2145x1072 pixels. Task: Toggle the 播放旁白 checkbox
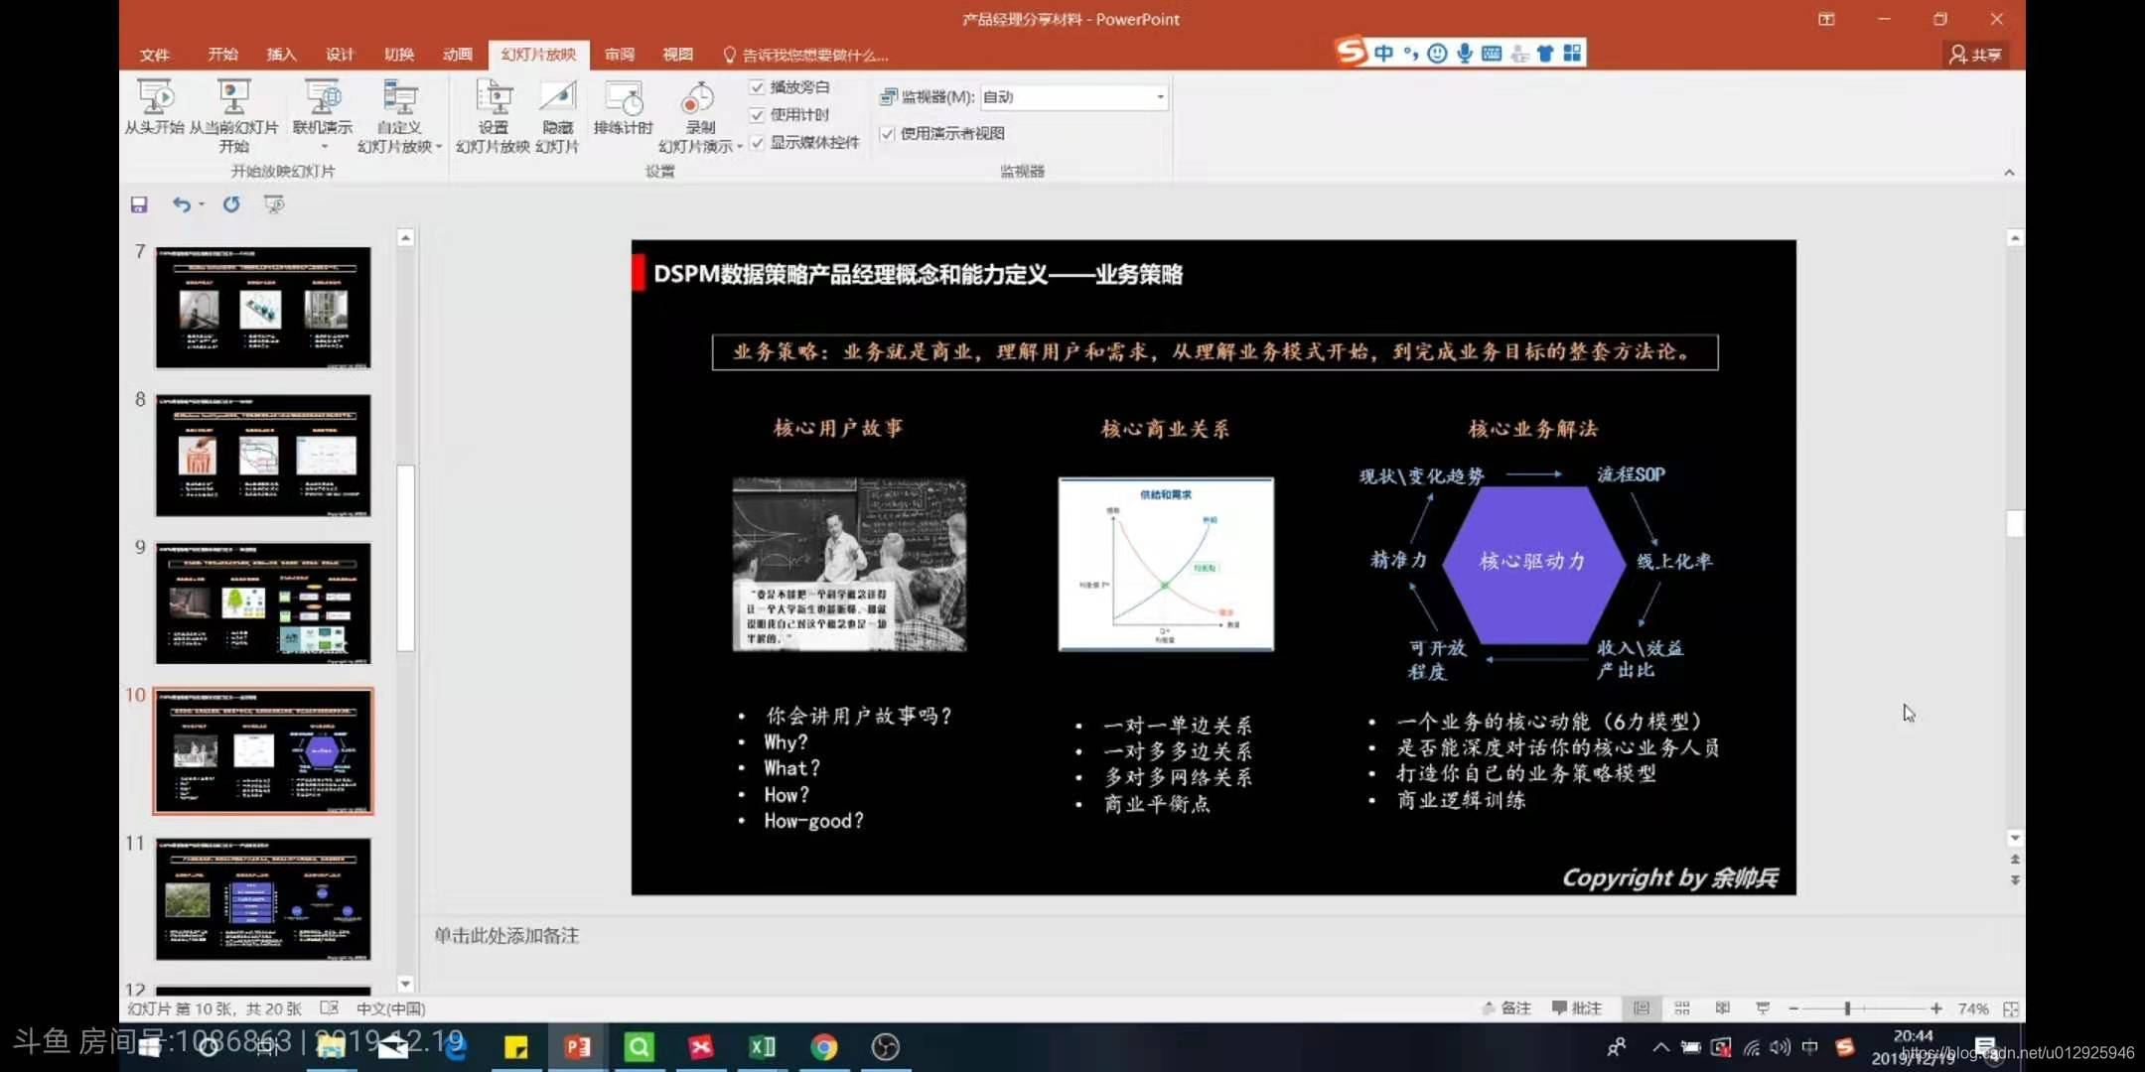[756, 86]
